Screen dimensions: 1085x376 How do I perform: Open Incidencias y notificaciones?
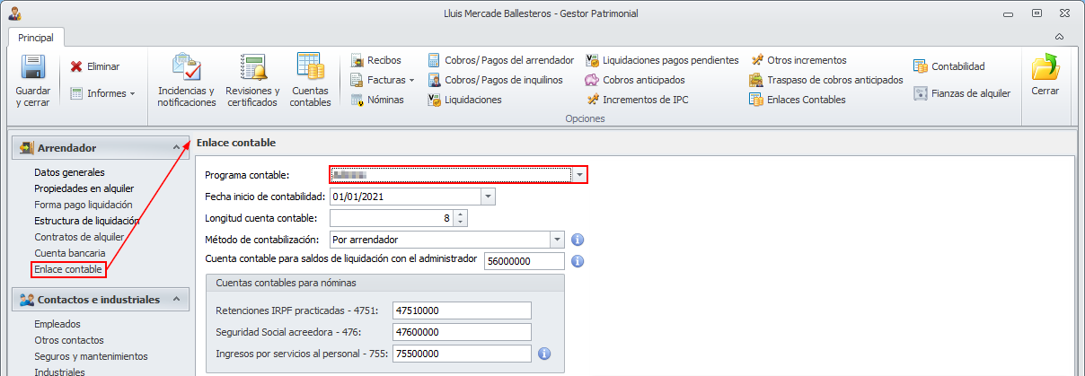coord(186,68)
